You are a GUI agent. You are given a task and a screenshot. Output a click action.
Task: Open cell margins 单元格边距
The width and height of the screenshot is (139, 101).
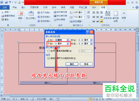pos(116,16)
